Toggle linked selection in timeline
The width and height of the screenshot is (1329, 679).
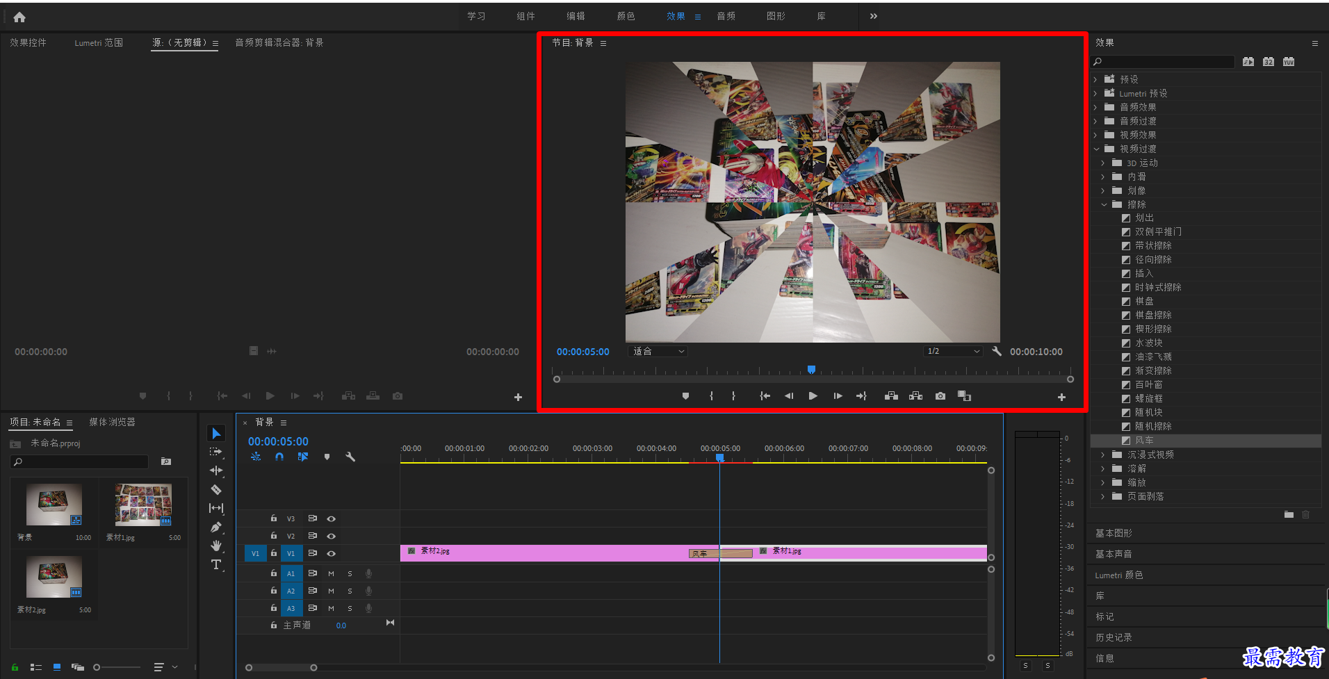coord(303,457)
